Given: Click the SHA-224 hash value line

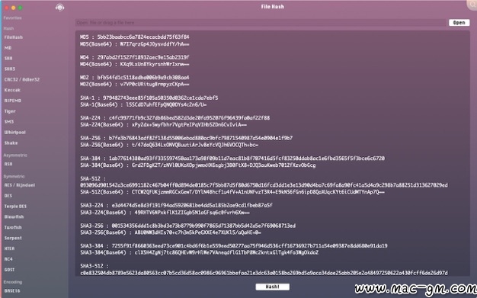Looking at the screenshot, I should (175, 118).
